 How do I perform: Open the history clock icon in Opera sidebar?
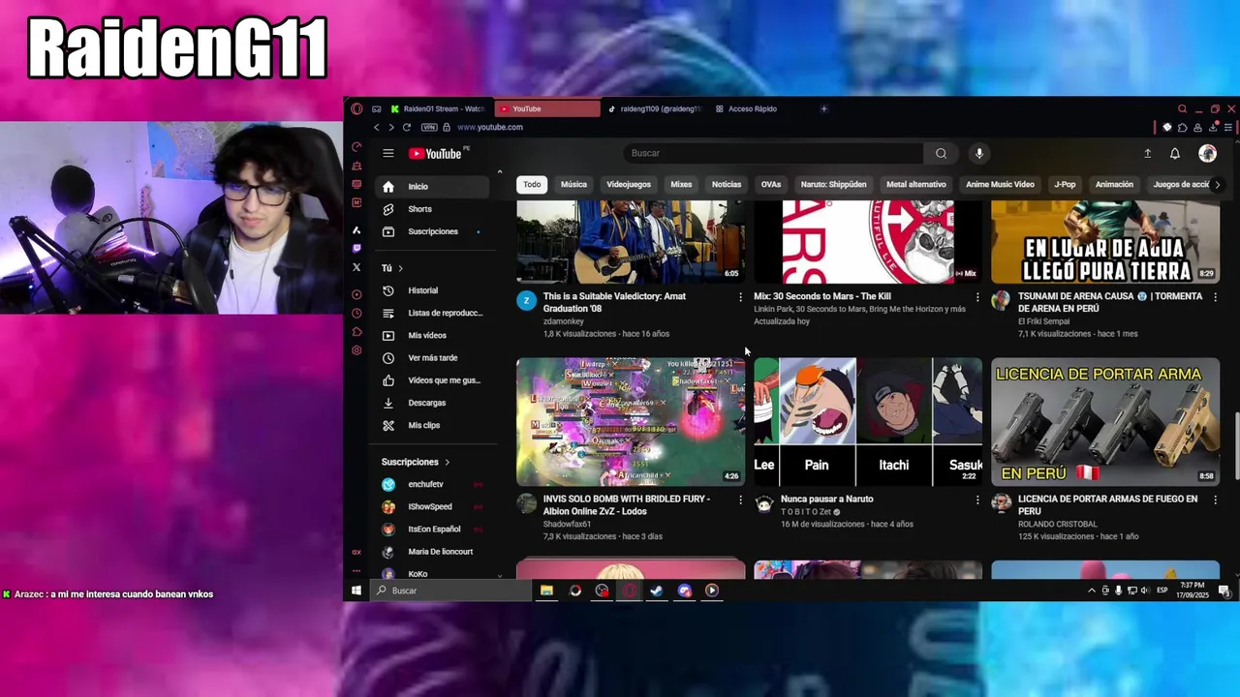(356, 313)
